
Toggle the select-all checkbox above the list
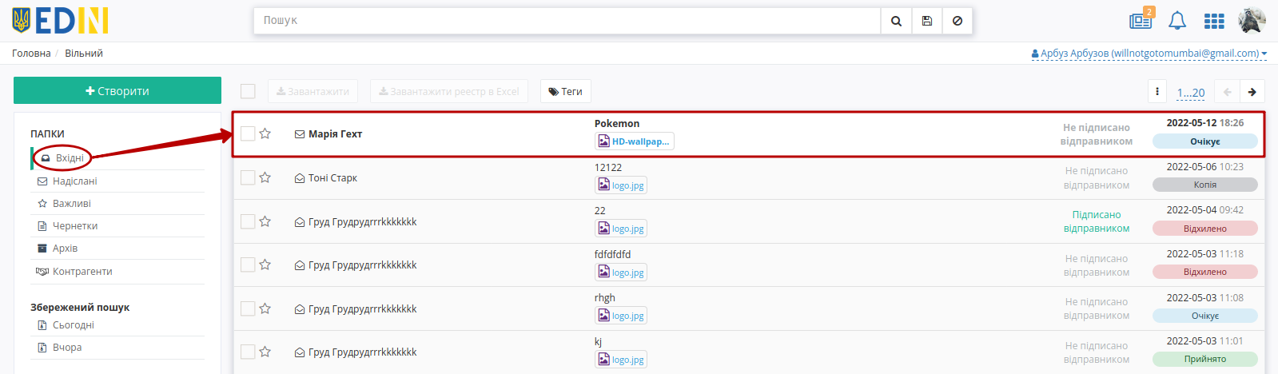[248, 91]
